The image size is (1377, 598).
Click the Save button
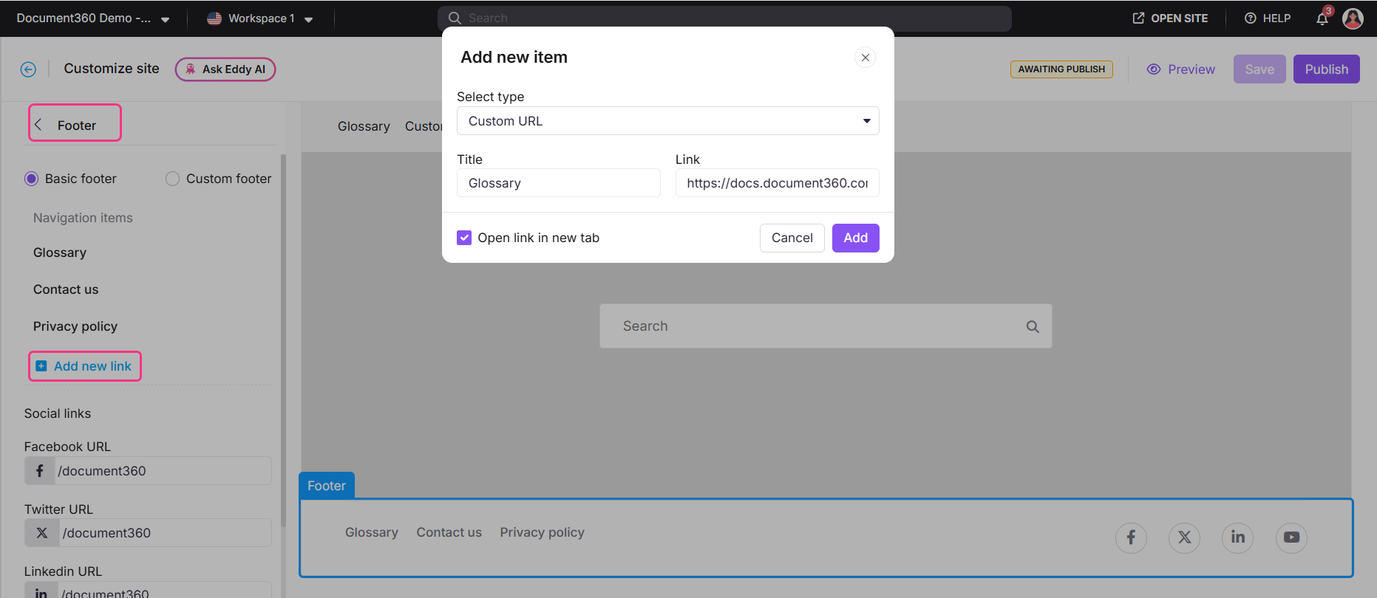pos(1259,69)
